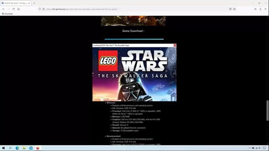Screen dimensions: 269x151
Task: Click the 'Game Download :' heading text
Action: click(x=133, y=31)
